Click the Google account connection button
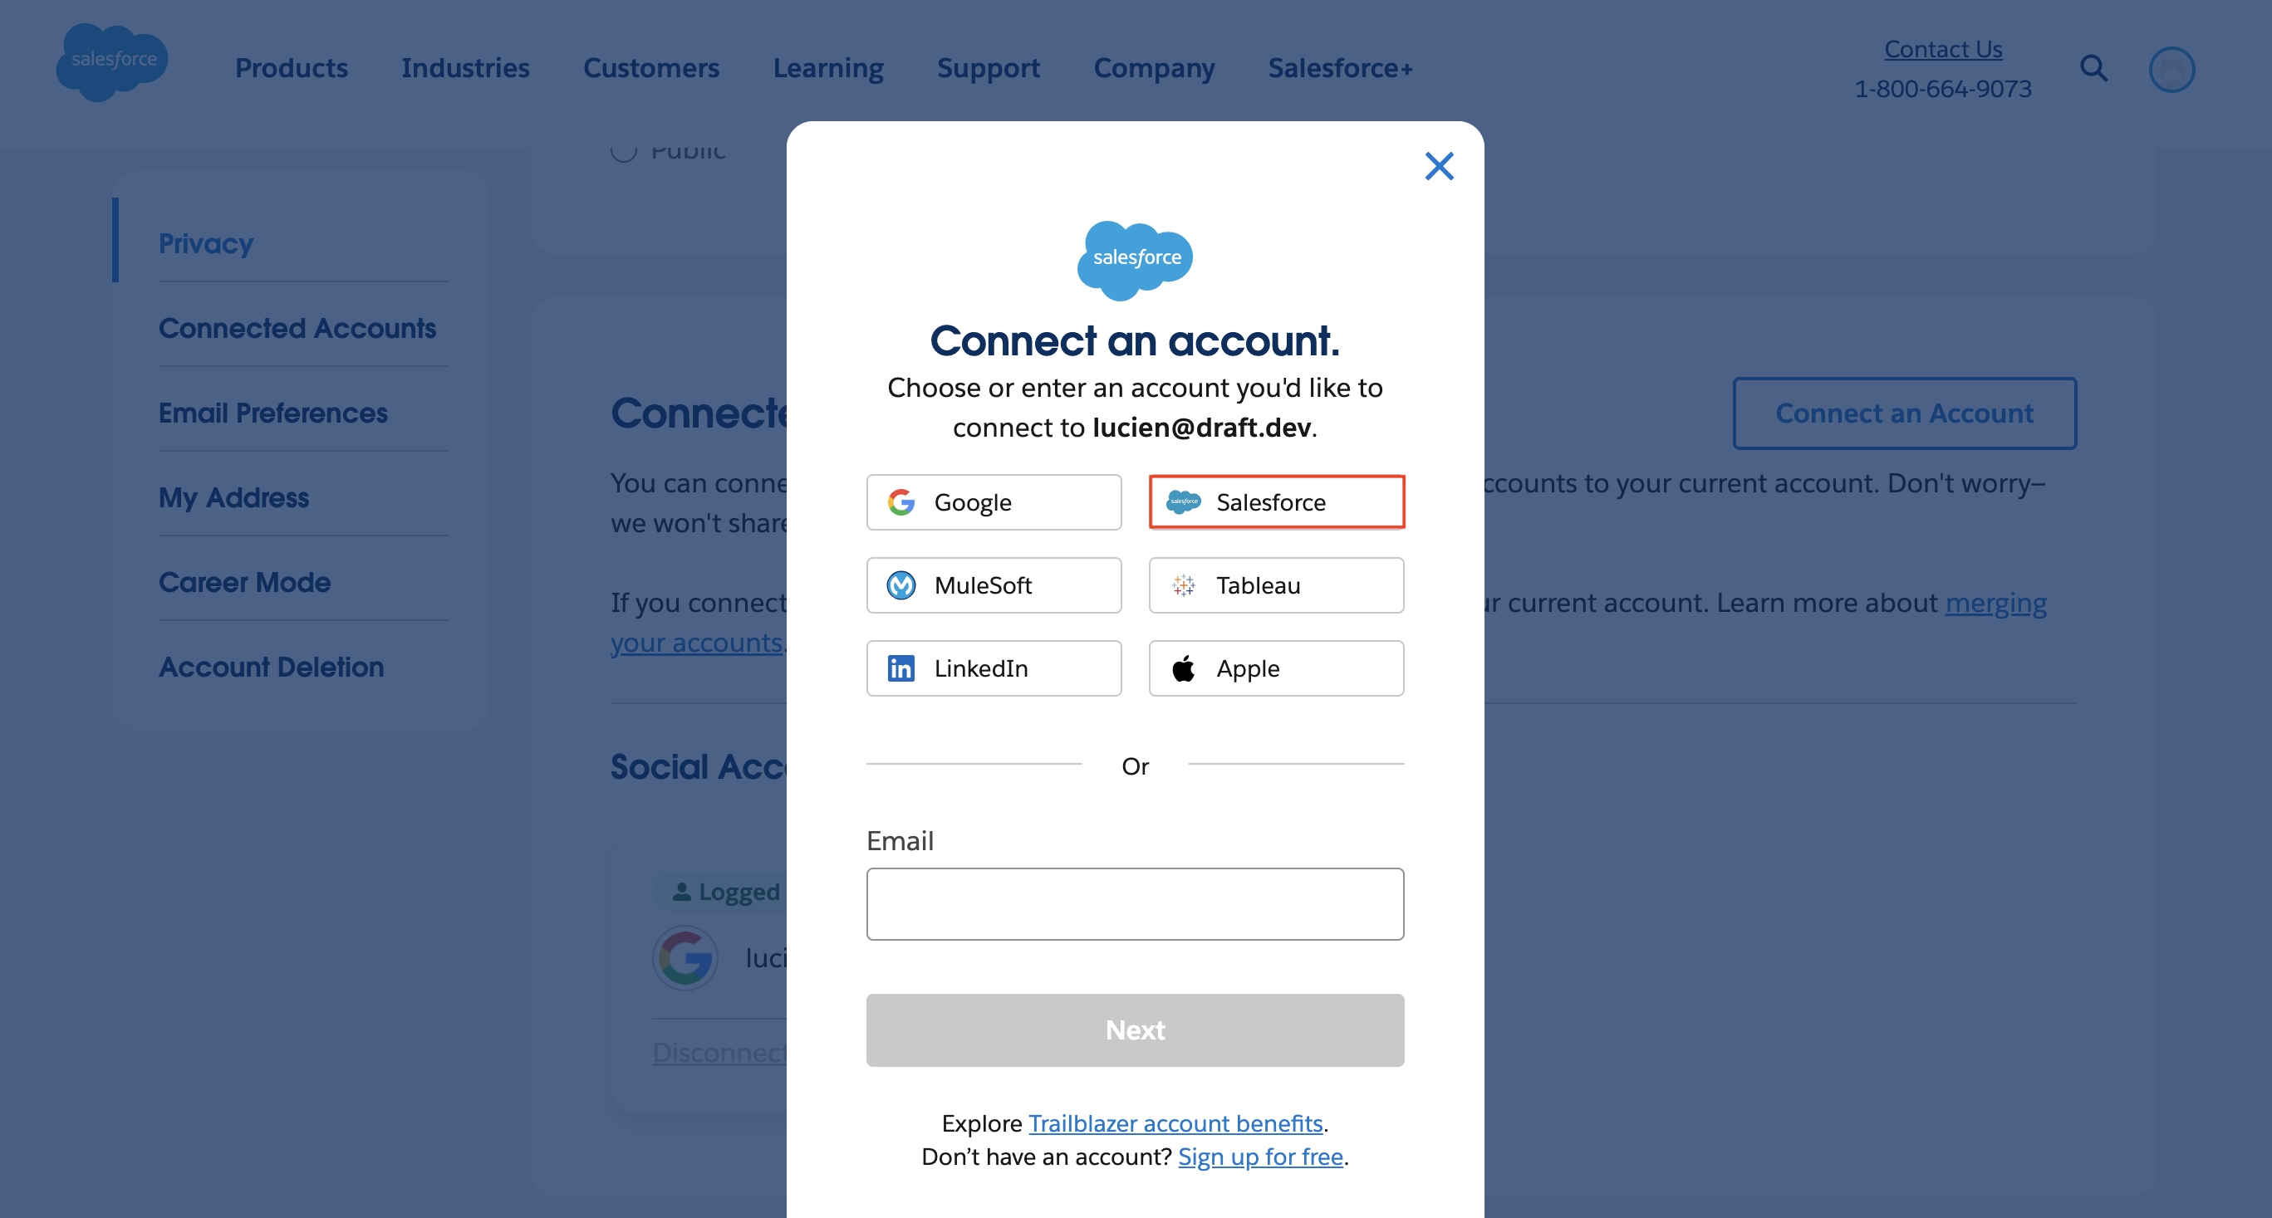2272x1218 pixels. [x=994, y=501]
